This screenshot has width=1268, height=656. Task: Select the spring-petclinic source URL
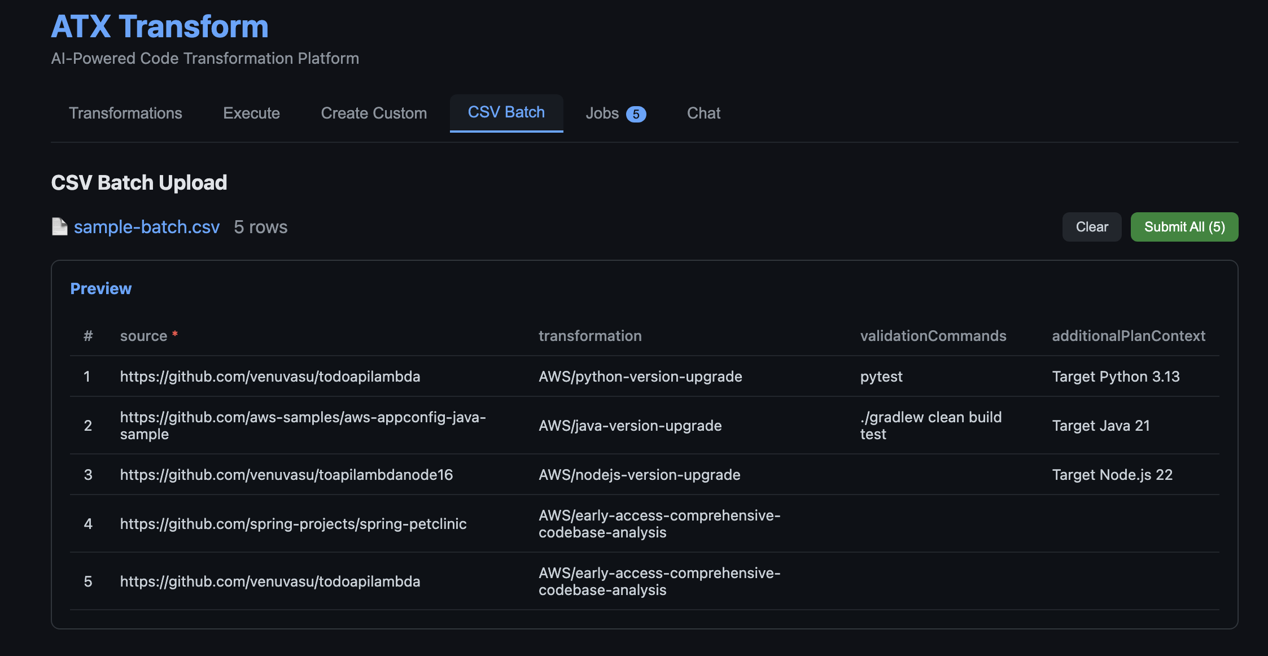pos(293,524)
